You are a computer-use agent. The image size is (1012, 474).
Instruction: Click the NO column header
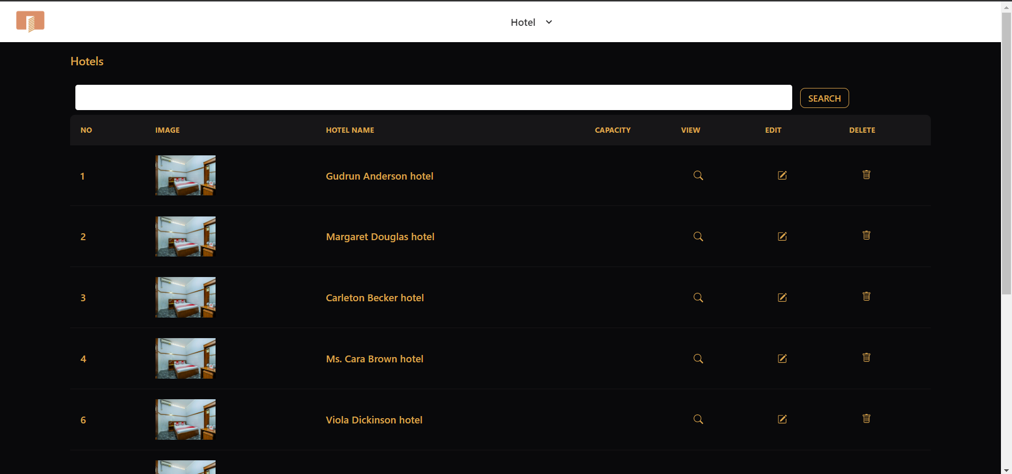[x=86, y=130]
